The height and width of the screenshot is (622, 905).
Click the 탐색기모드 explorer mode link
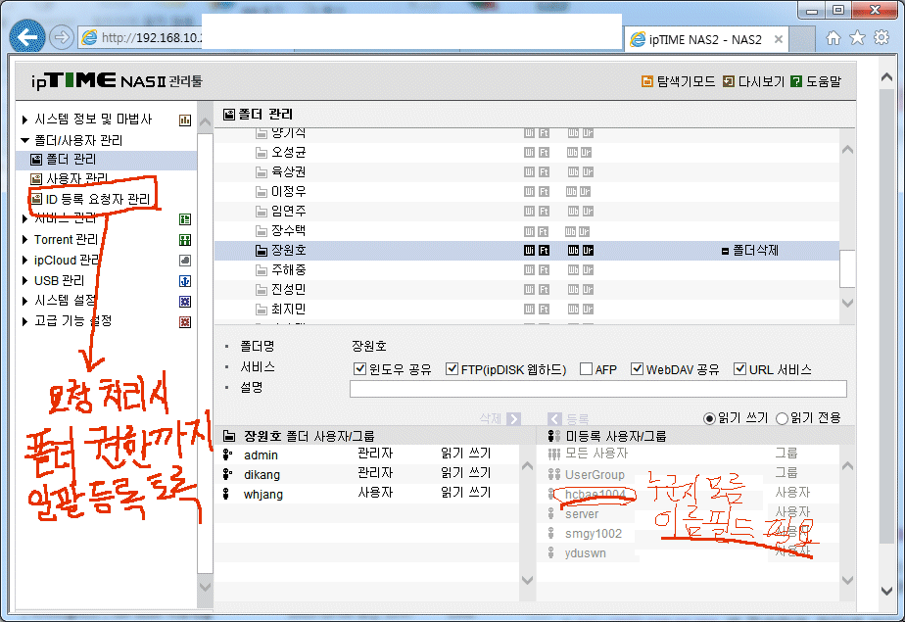[678, 81]
